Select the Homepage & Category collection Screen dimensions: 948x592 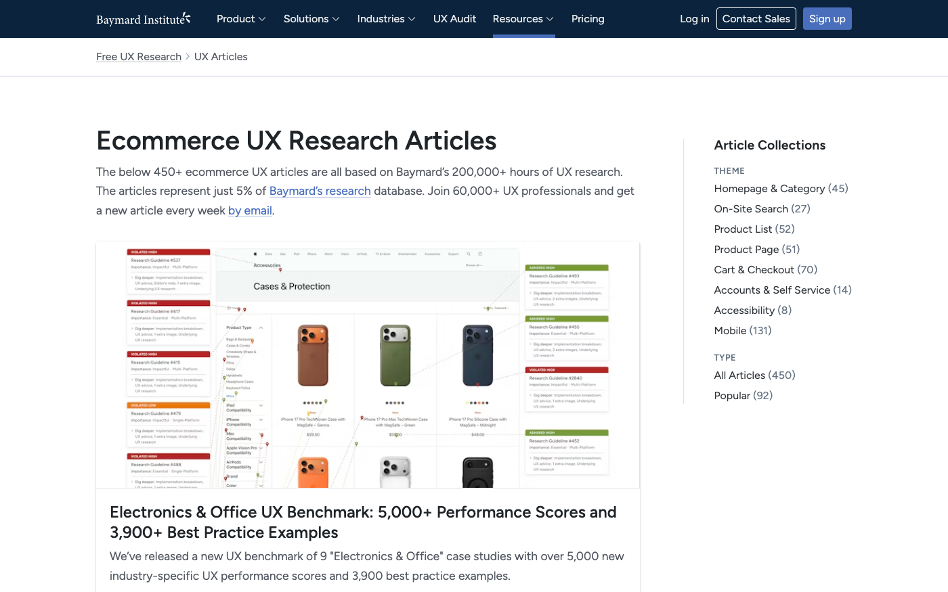click(x=769, y=189)
